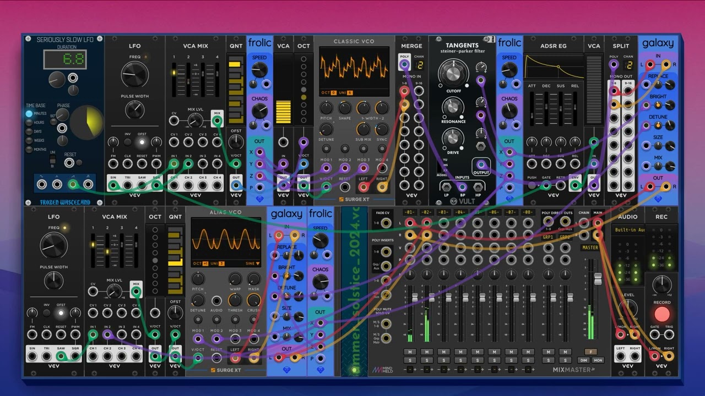
Task: Click the master F fade button on MixMaster
Action: click(590, 352)
